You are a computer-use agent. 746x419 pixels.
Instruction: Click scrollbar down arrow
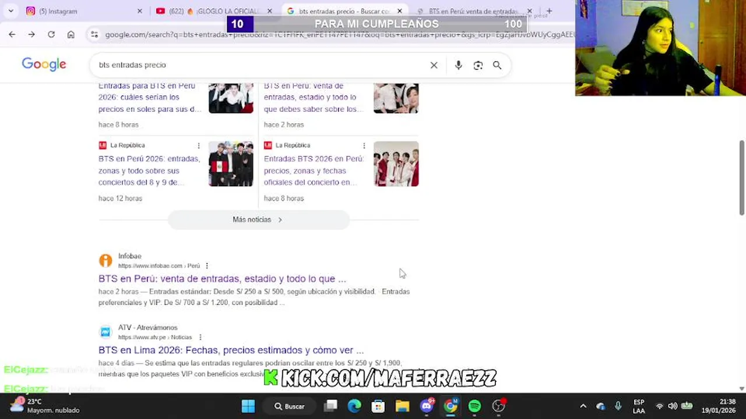pos(742,388)
